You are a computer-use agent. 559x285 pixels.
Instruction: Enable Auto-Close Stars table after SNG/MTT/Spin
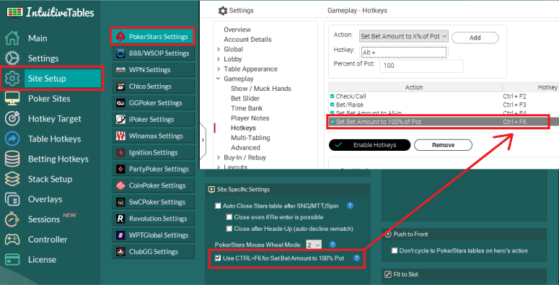(x=218, y=206)
